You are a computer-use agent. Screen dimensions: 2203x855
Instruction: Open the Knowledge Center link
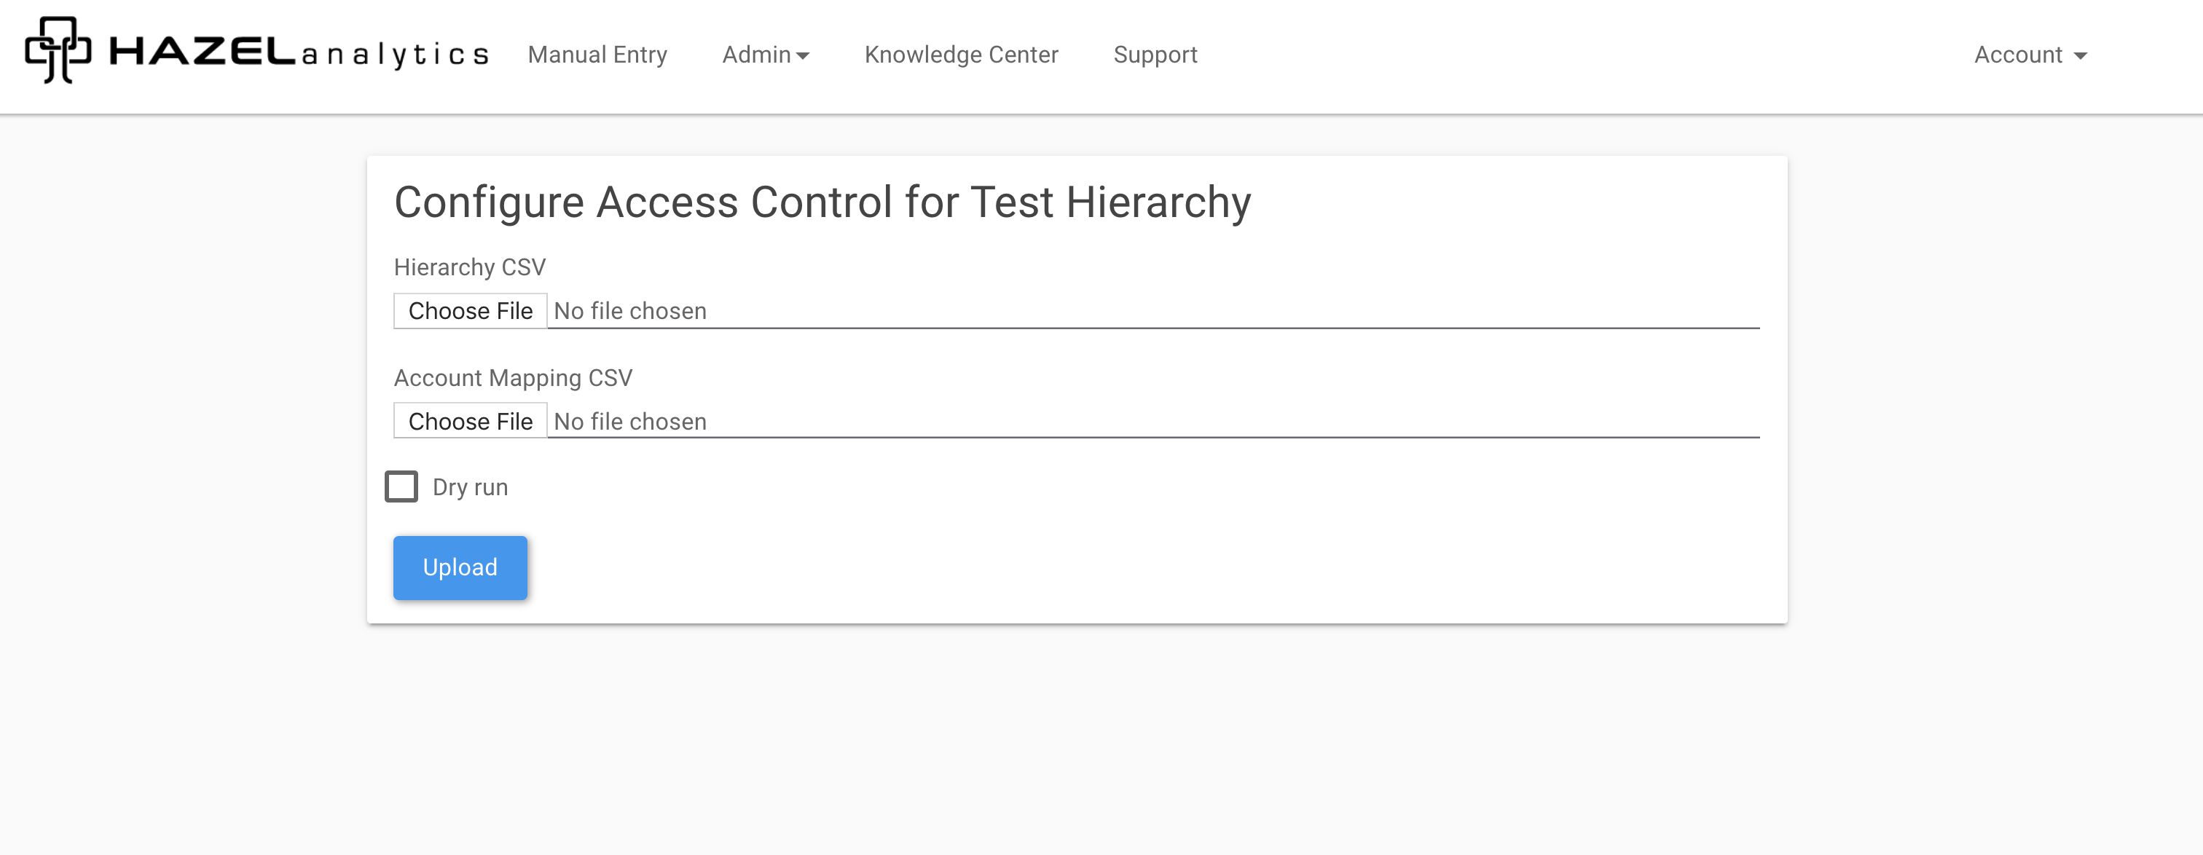[960, 55]
